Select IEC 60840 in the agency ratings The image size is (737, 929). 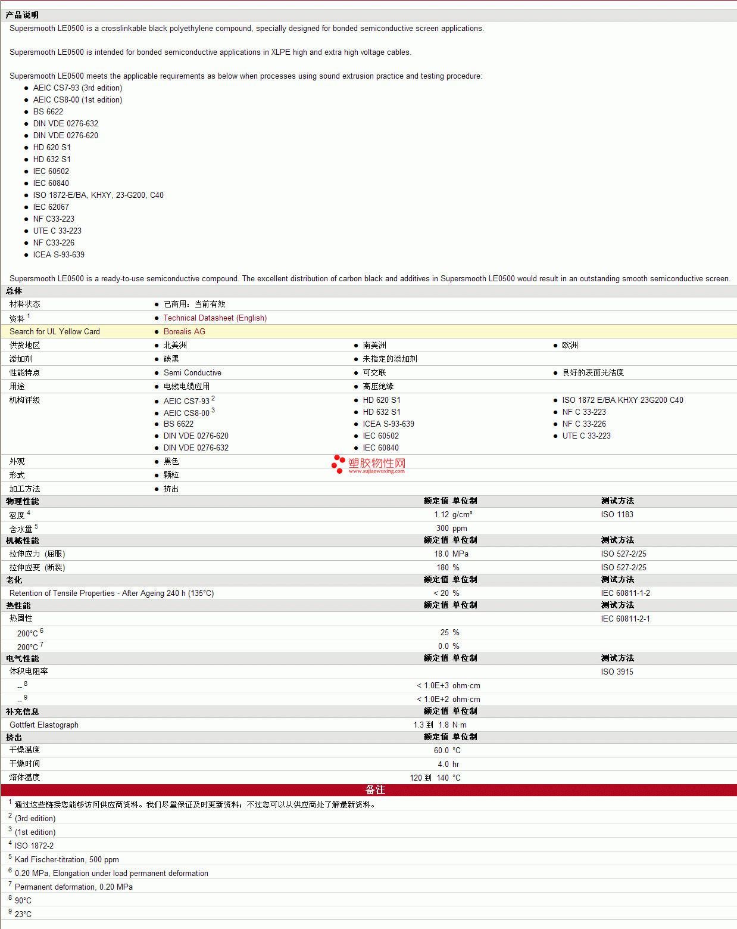coord(381,448)
